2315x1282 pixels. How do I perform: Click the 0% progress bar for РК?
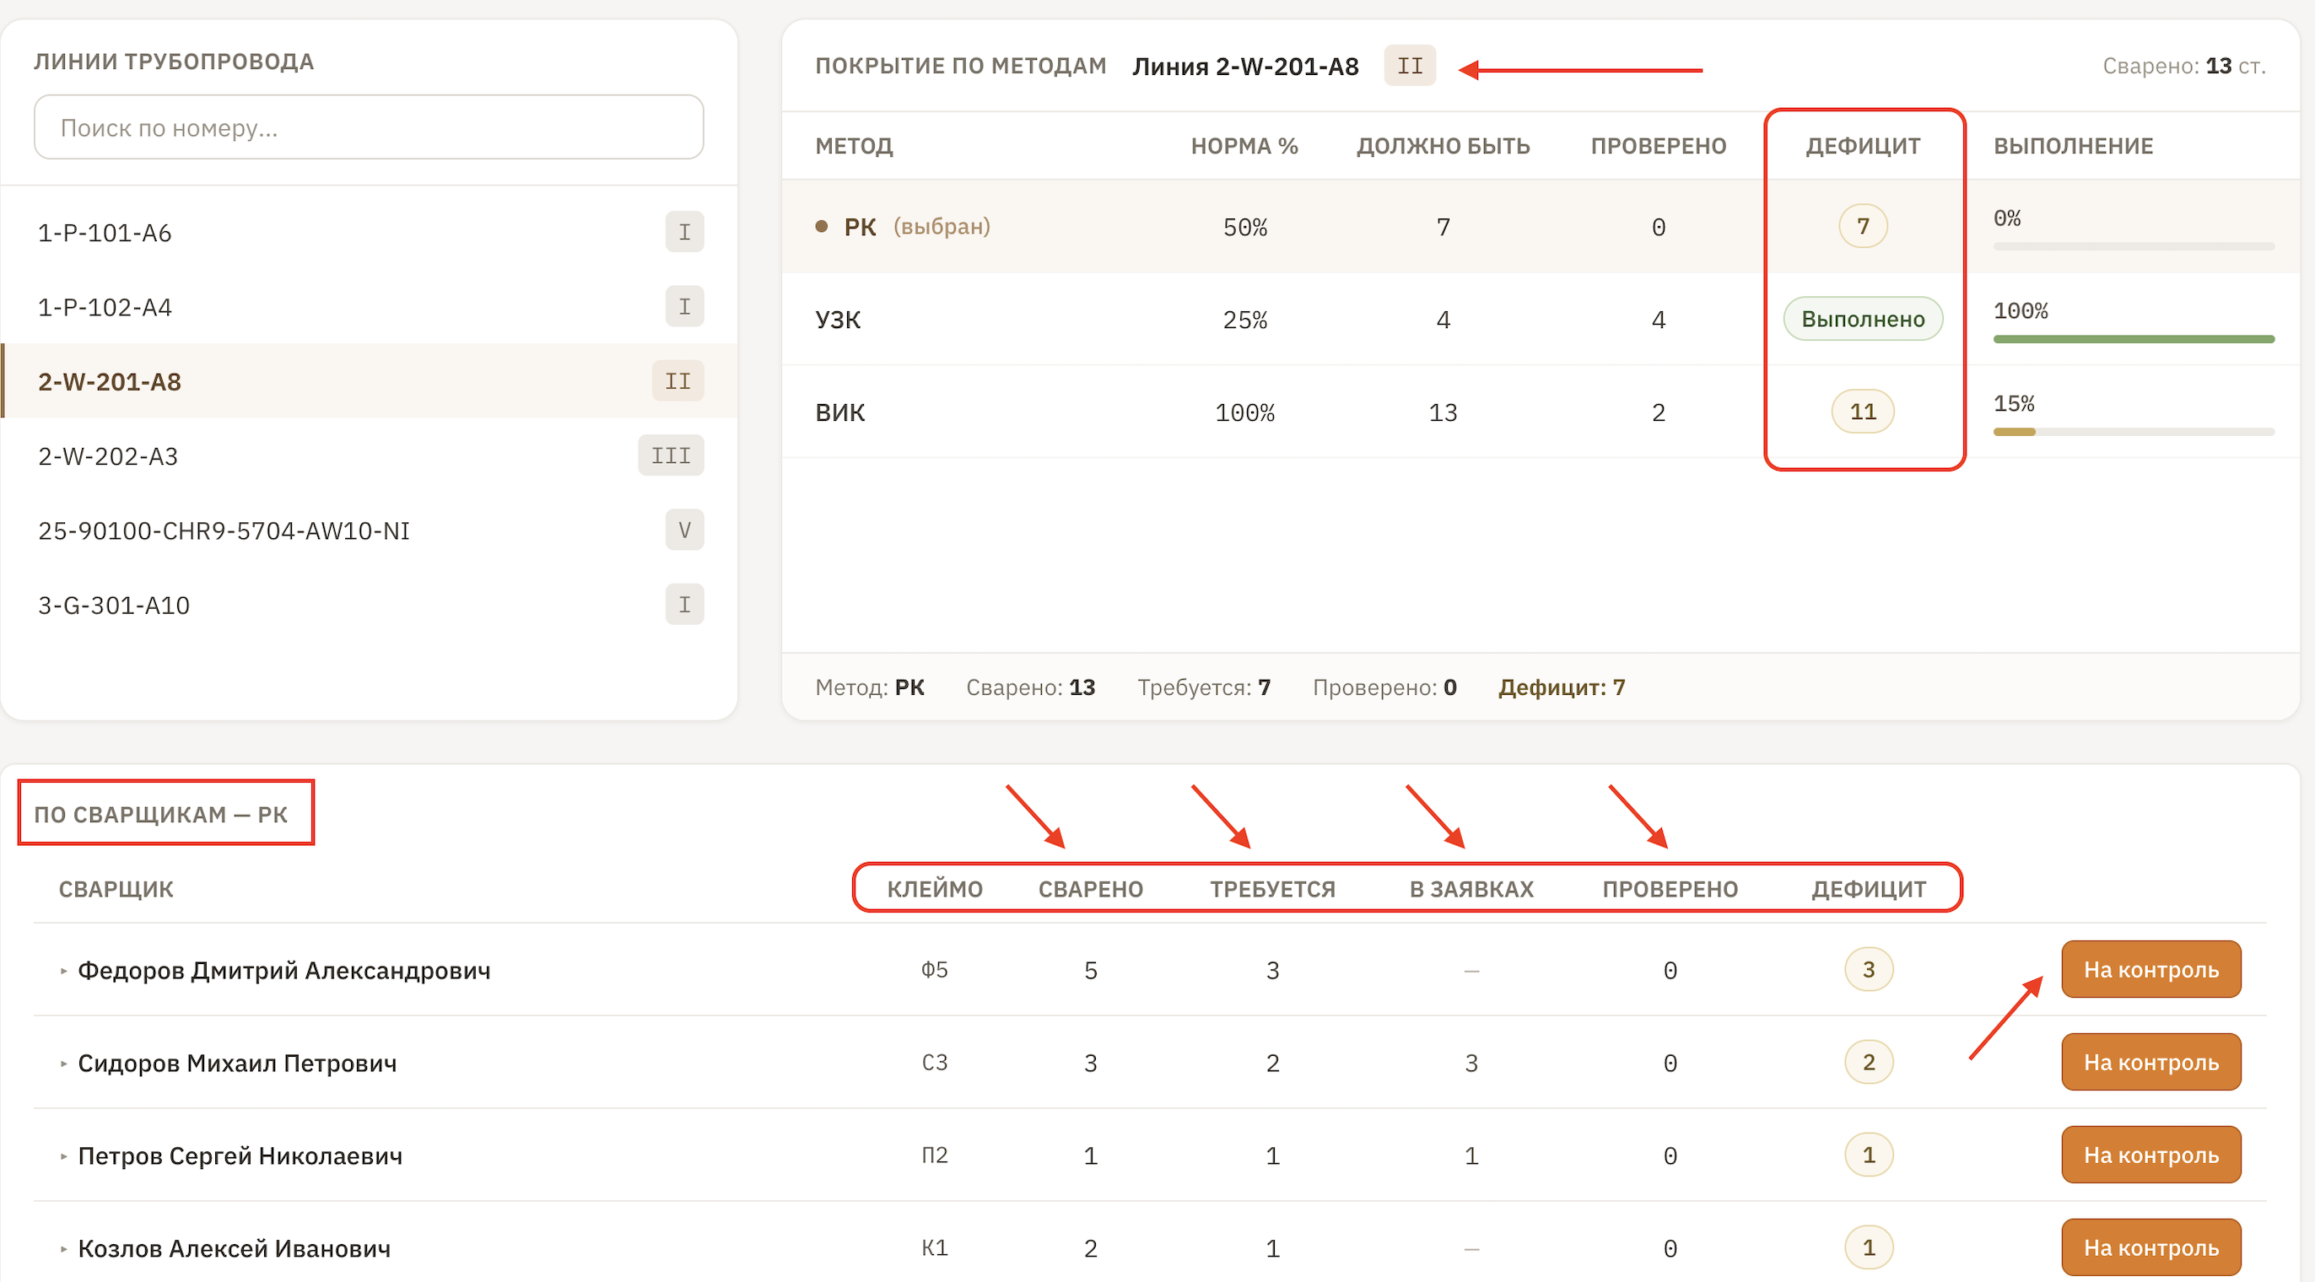[x=2134, y=246]
